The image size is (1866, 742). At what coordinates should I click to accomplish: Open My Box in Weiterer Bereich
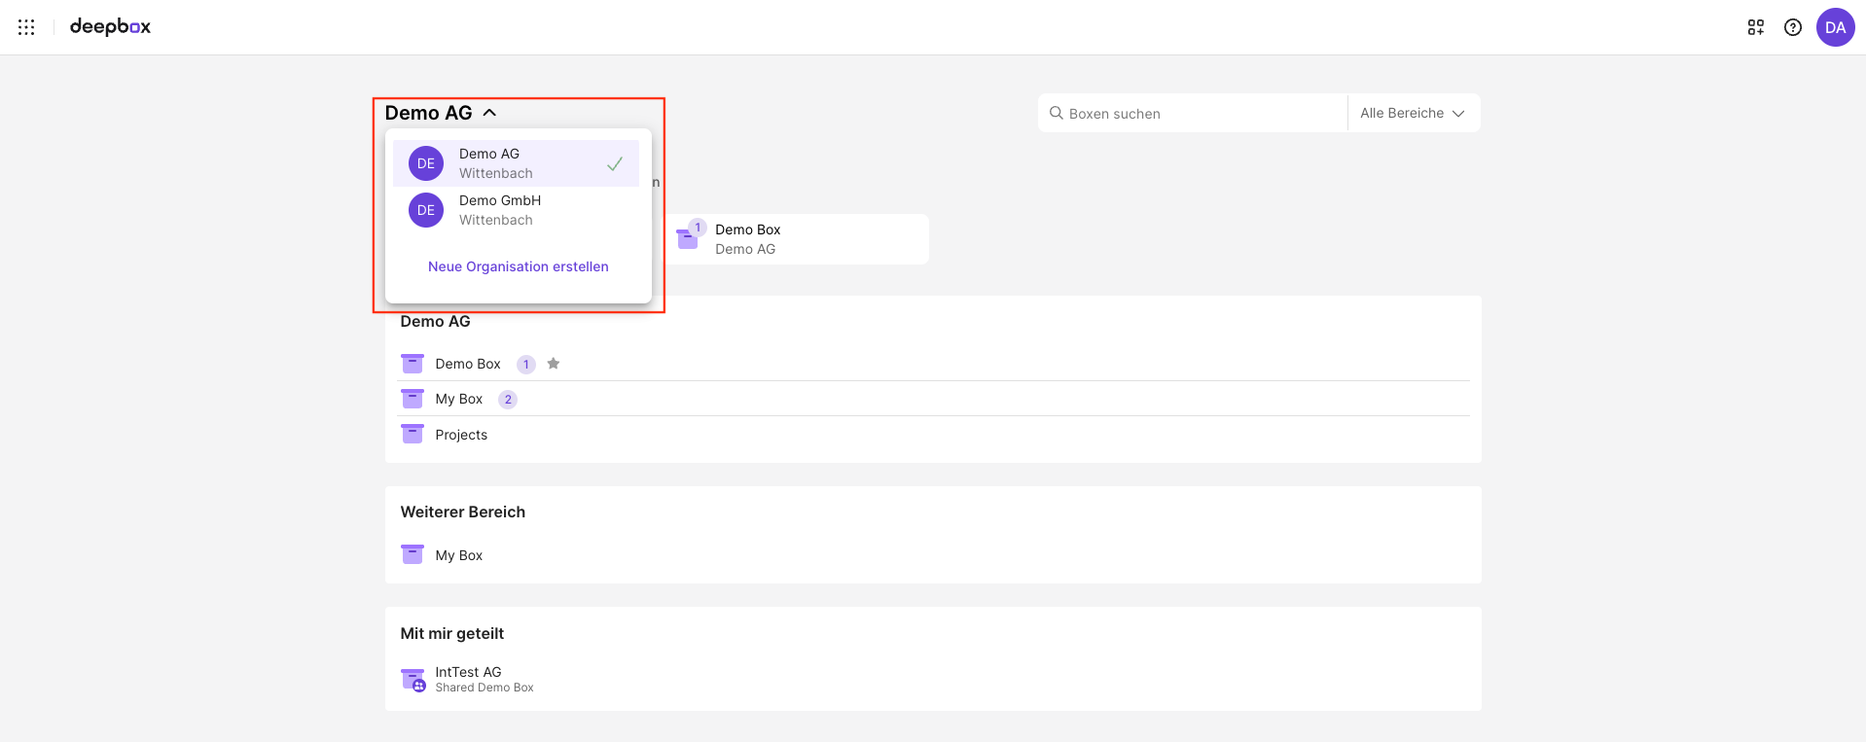pos(458,555)
